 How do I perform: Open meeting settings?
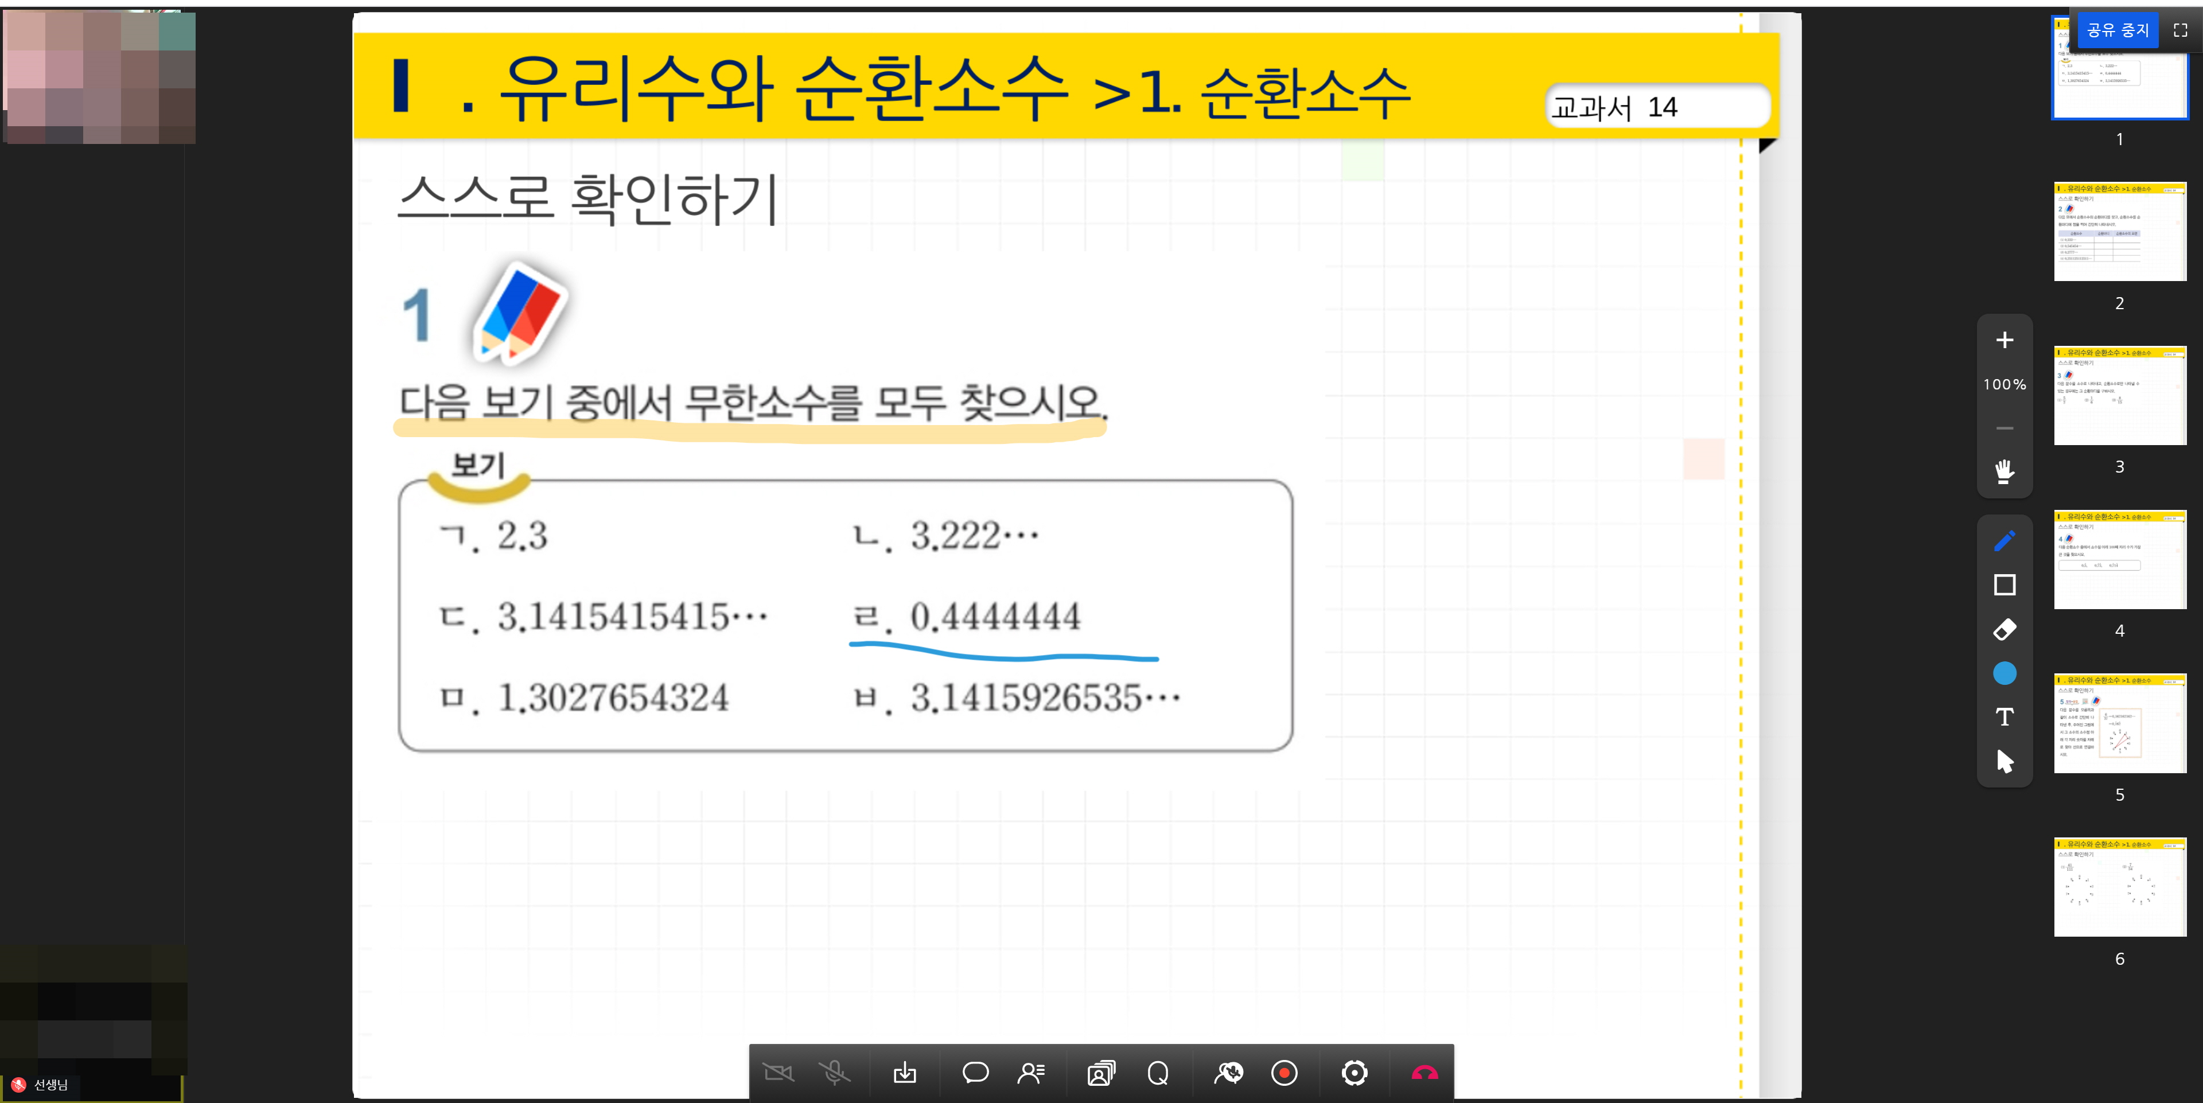1356,1073
